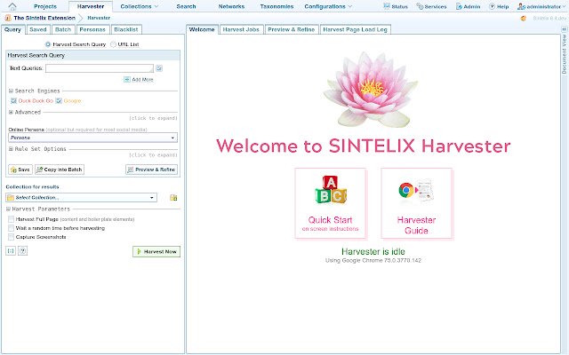Click the Add More plus icon
This screenshot has width=569, height=355.
coord(127,79)
